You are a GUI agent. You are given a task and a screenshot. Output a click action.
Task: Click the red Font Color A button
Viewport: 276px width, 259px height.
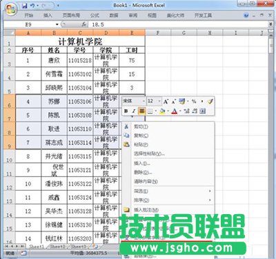pyautogui.click(x=175, y=111)
